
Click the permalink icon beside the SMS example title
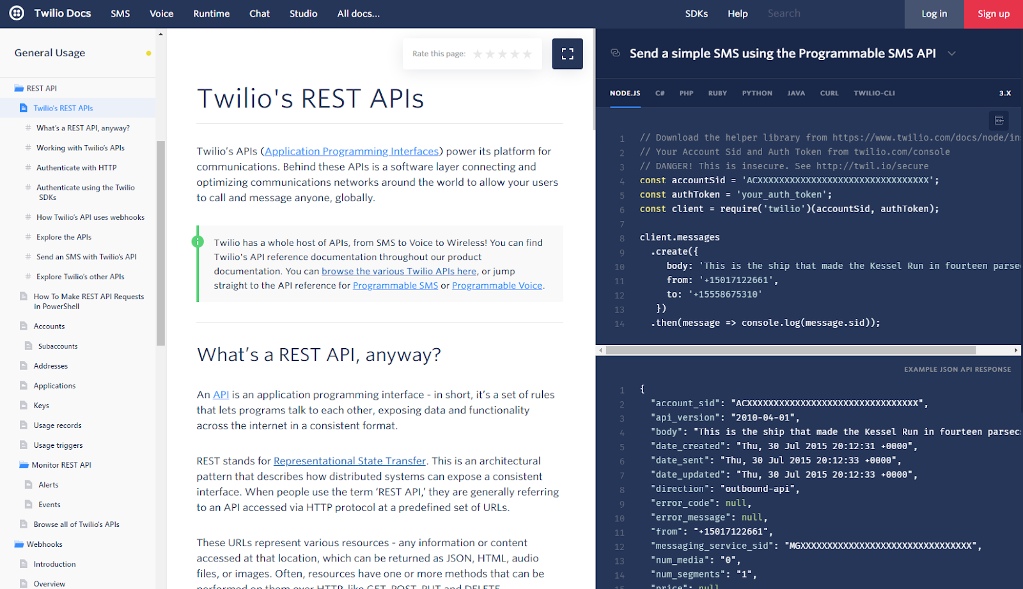tap(615, 53)
